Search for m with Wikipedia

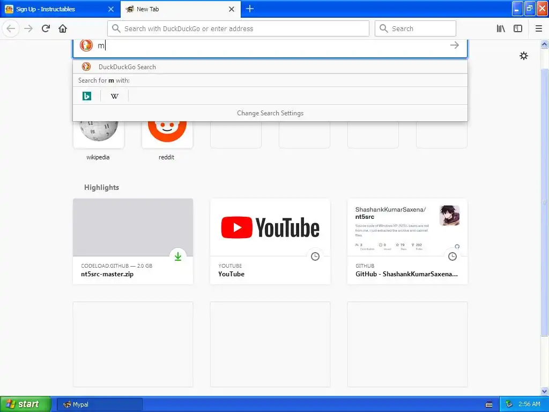tap(115, 95)
